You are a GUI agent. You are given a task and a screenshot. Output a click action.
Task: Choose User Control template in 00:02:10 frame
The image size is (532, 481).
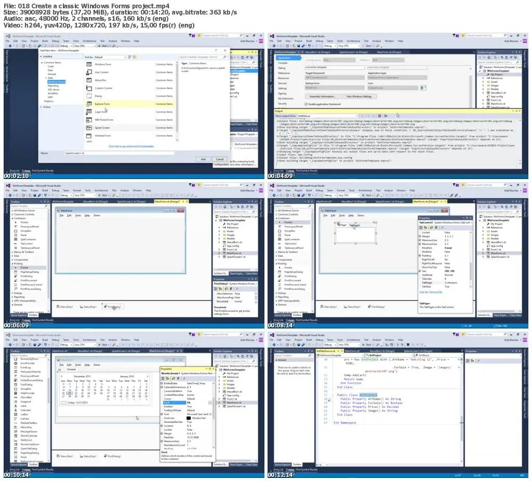coord(130,72)
